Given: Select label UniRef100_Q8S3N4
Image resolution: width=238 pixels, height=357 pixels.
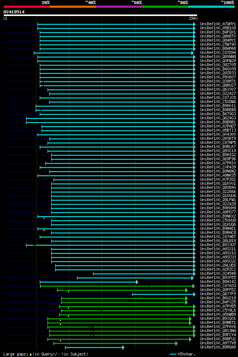Looking at the screenshot, I should tap(218, 331).
